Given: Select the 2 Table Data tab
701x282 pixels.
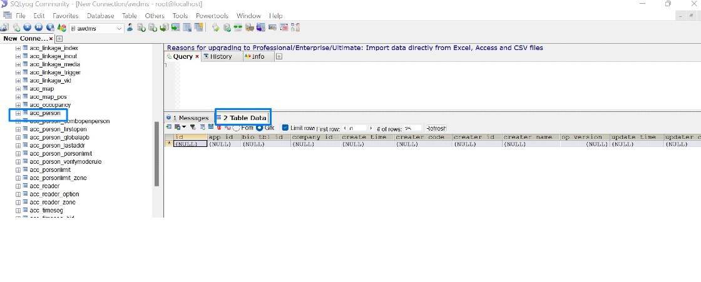Looking at the screenshot, I should pos(242,118).
